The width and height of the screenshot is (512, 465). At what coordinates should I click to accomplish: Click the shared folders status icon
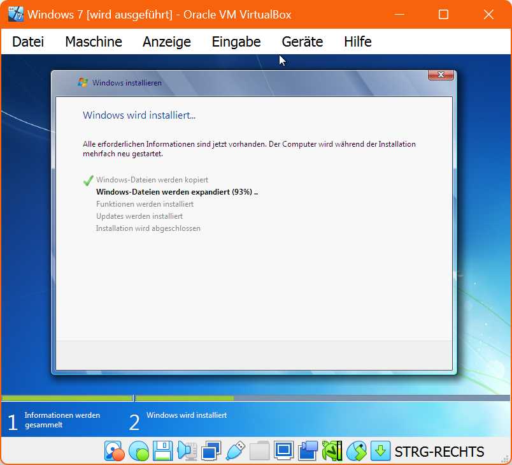coord(260,451)
